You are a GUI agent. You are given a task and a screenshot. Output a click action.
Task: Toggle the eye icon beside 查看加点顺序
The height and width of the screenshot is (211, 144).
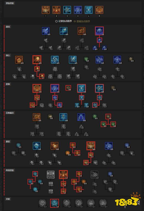pos(75,21)
